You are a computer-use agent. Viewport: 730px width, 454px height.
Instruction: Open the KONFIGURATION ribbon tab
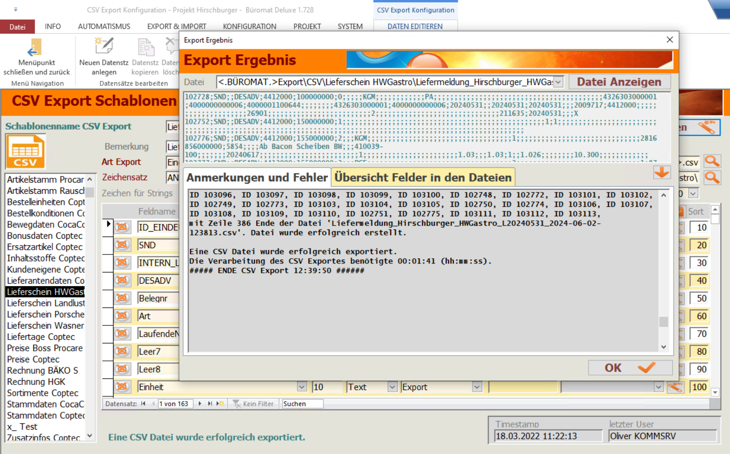pyautogui.click(x=249, y=26)
